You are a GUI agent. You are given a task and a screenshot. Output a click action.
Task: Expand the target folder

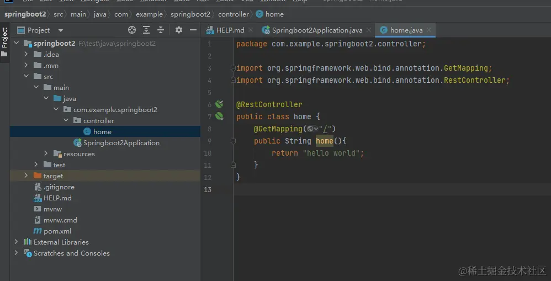[x=26, y=176]
